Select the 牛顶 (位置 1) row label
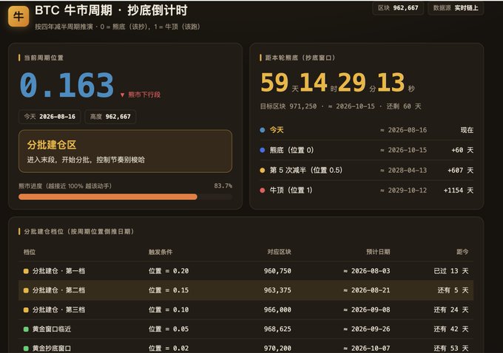The width and height of the screenshot is (503, 353). click(291, 191)
